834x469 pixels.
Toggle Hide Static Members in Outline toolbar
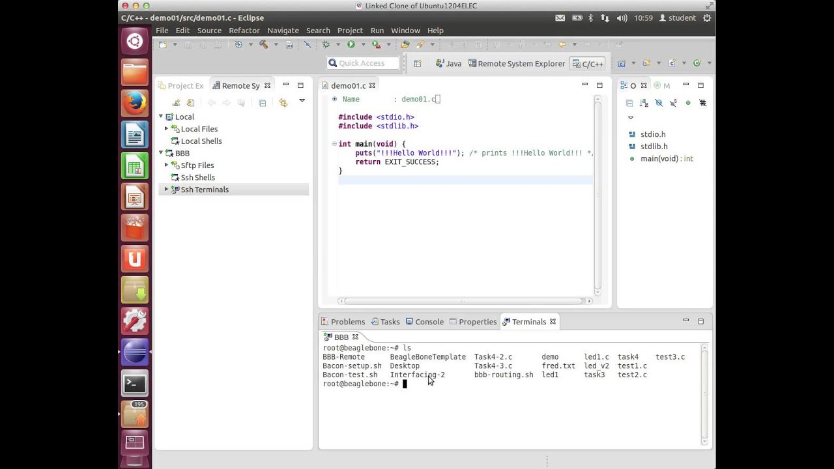[674, 103]
